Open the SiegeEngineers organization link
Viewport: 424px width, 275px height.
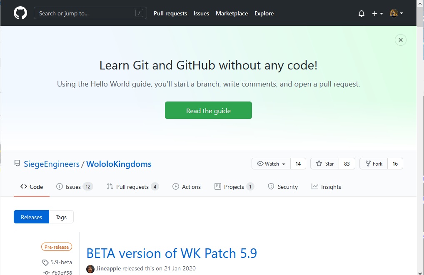pyautogui.click(x=52, y=164)
